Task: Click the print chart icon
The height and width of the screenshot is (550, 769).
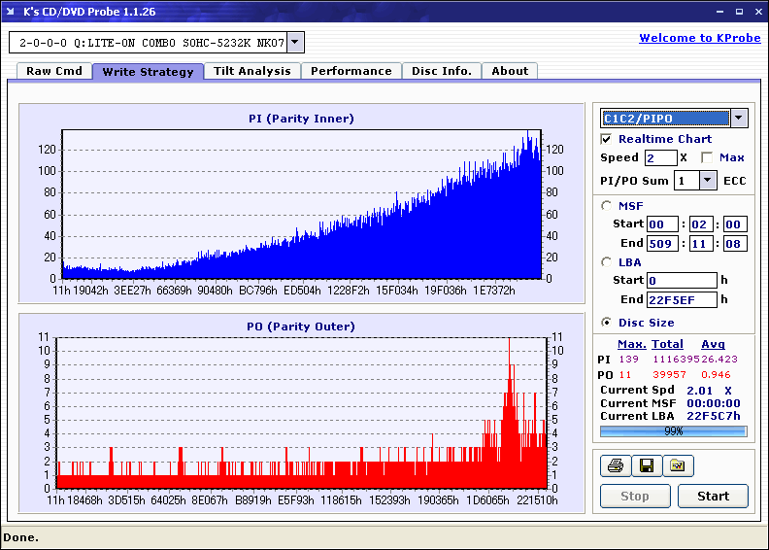Action: point(616,465)
